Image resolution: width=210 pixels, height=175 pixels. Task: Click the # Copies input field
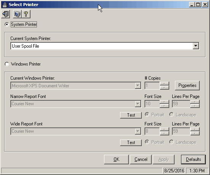(152, 86)
